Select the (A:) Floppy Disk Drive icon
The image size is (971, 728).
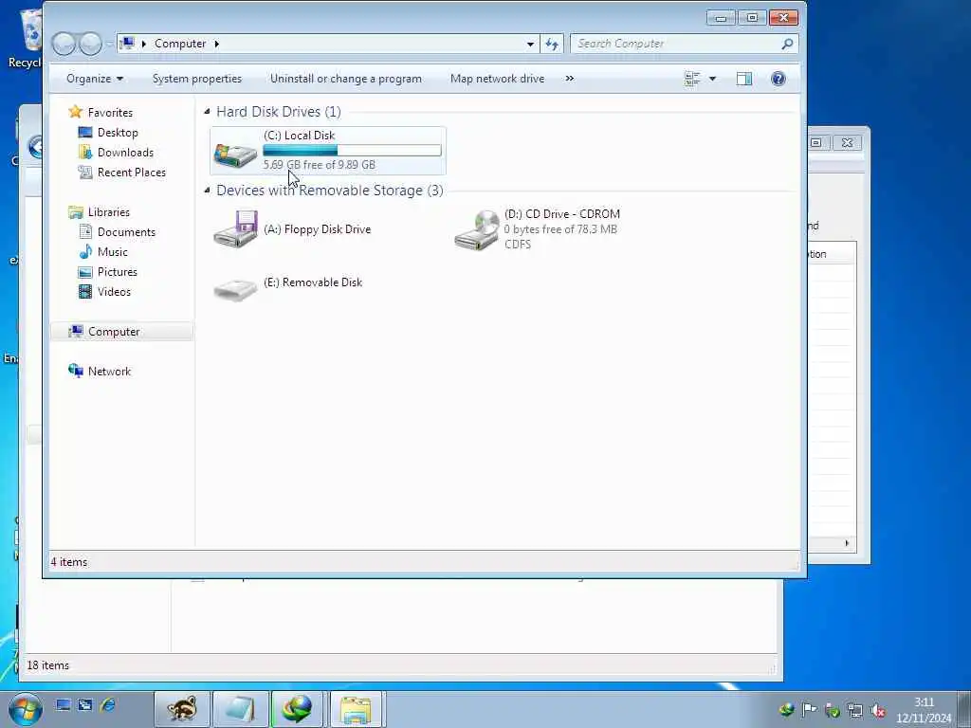pyautogui.click(x=235, y=229)
